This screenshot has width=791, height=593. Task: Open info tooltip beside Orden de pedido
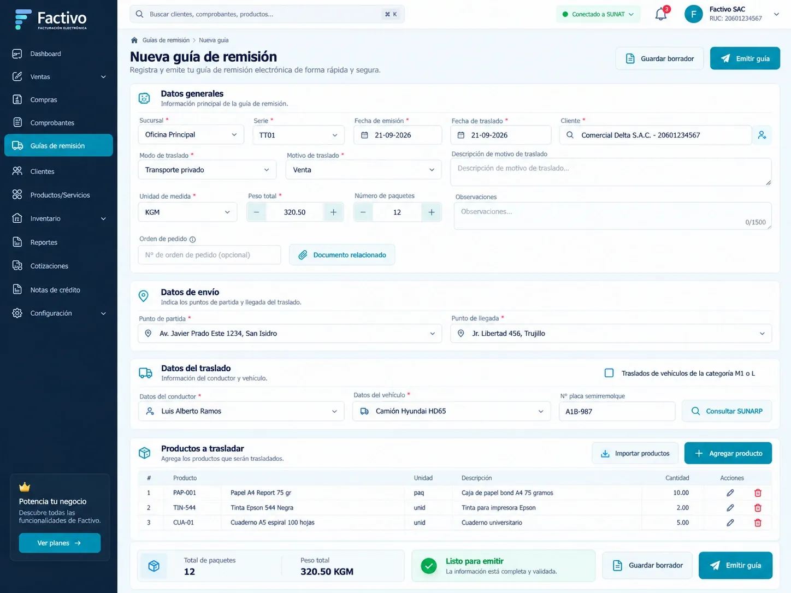(x=192, y=239)
